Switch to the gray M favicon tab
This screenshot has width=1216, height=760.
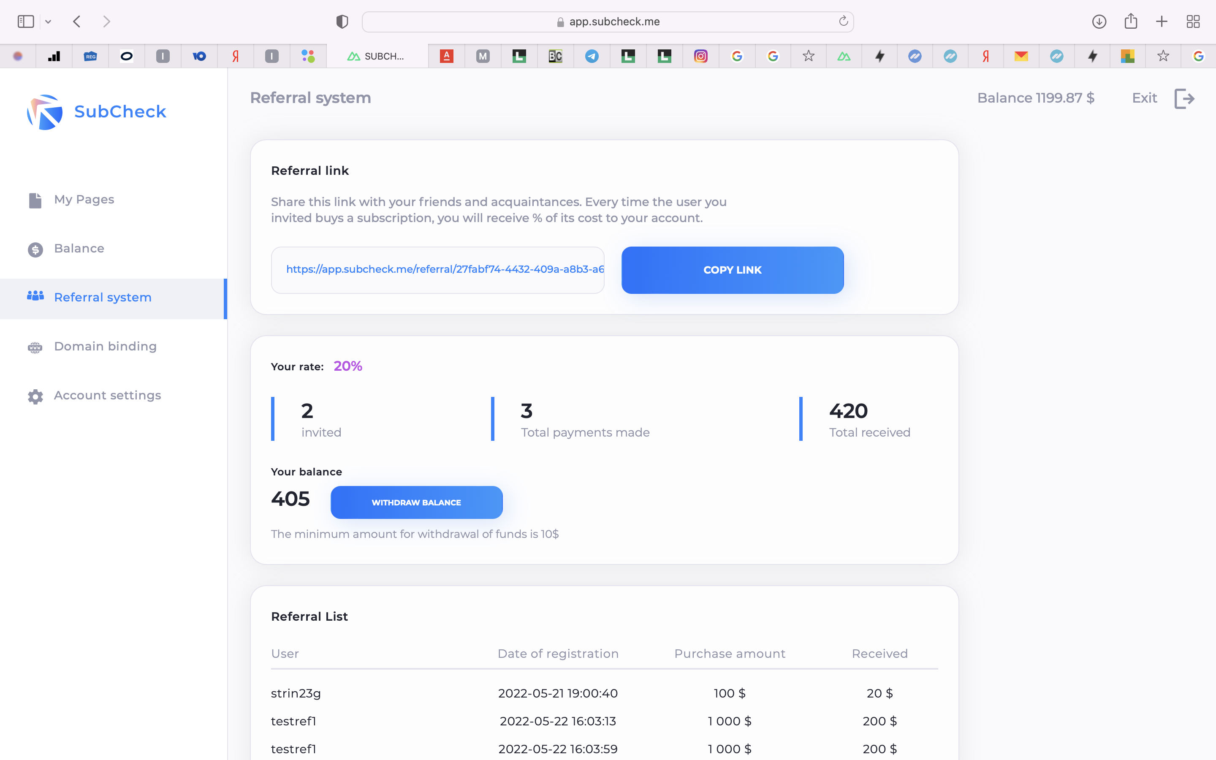click(x=483, y=56)
